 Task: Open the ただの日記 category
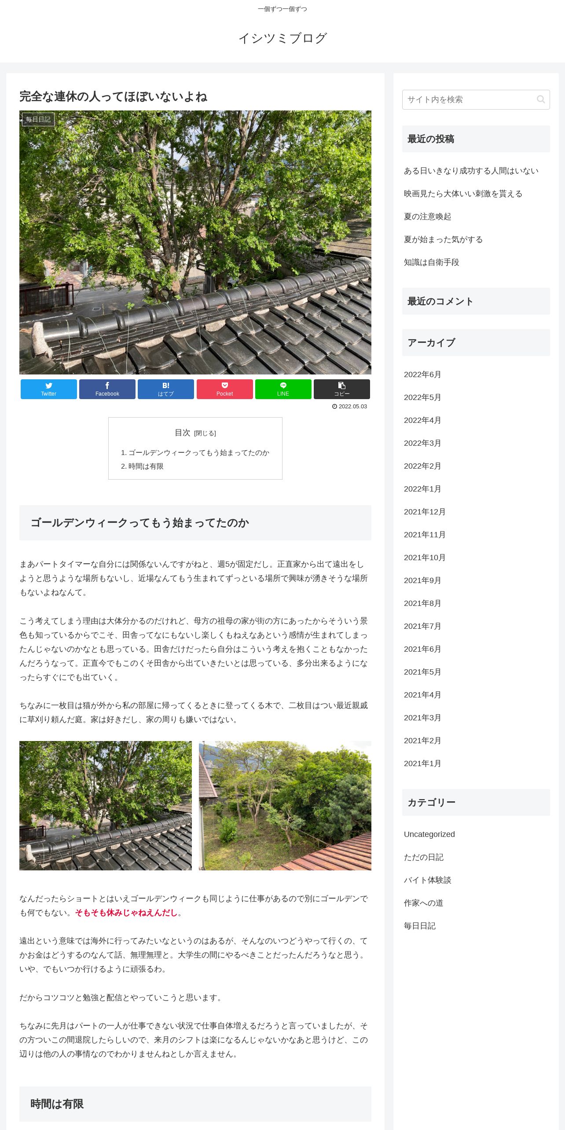424,857
